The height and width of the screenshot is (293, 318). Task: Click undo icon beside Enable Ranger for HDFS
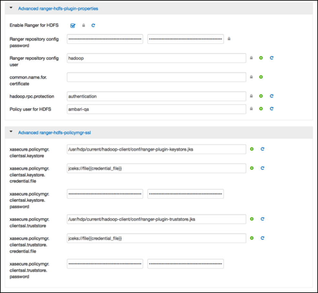pos(93,25)
